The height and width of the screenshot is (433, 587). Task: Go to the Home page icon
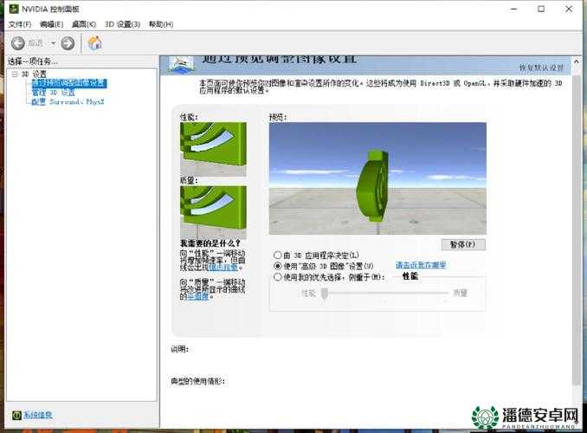[94, 42]
